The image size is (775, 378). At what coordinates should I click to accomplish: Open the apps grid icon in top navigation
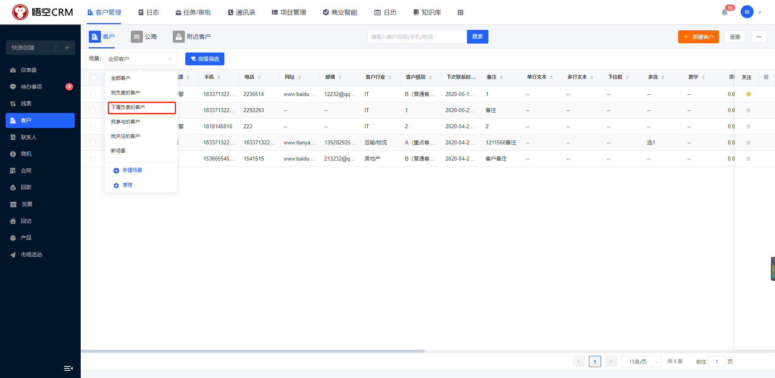pos(460,13)
